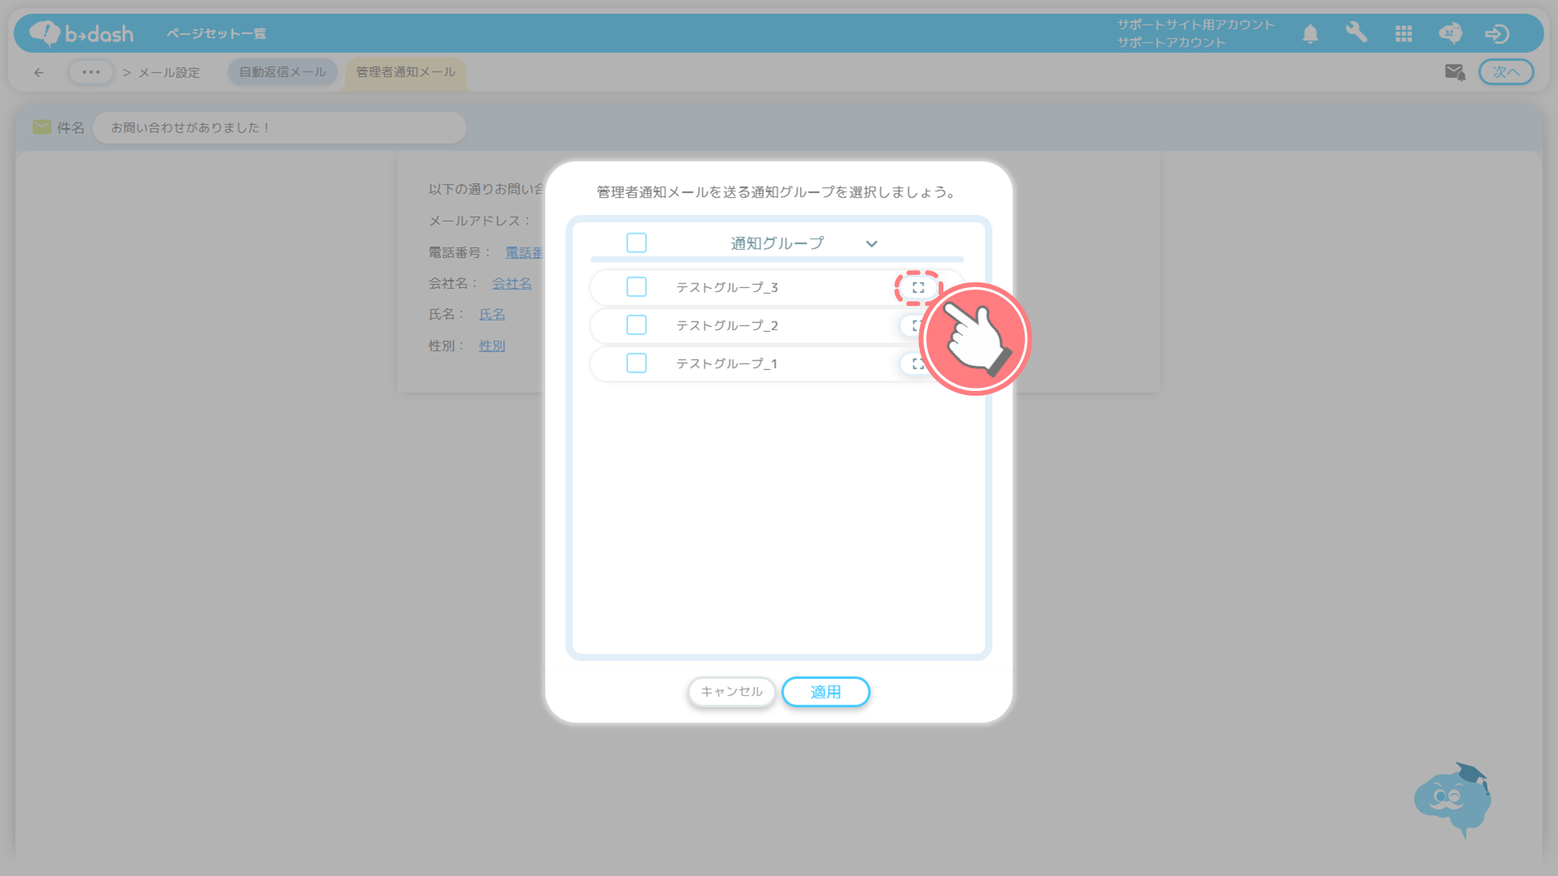Select the 管理者通知メール tab

(x=405, y=72)
